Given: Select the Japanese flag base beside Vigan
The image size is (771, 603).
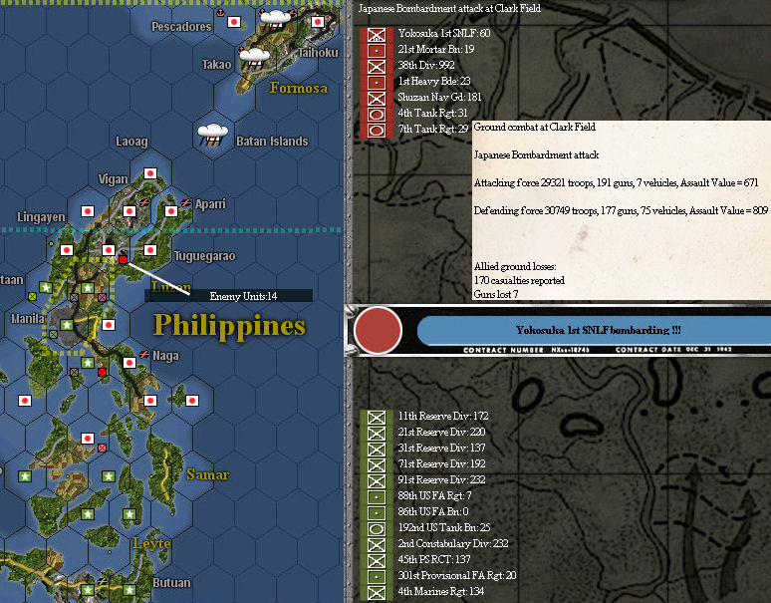Looking at the screenshot, I should coord(150,173).
